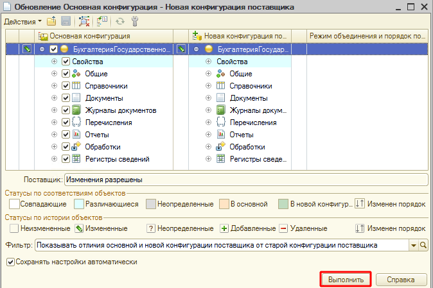Click the load settings from file folder icon
This screenshot has height=288, width=433.
51,21
